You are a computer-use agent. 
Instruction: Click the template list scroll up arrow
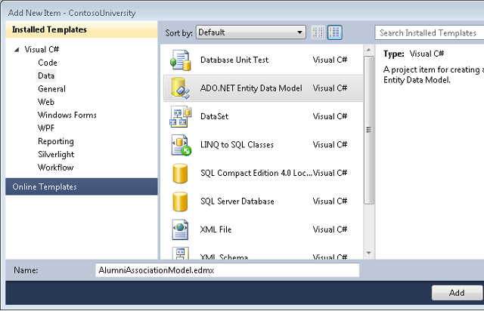coord(368,50)
